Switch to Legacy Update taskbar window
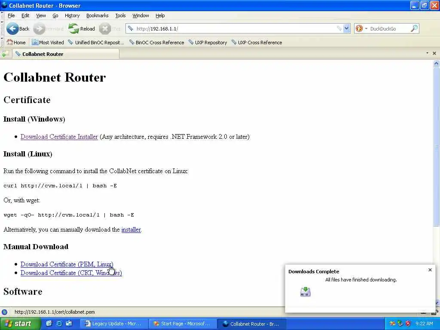This screenshot has width=440, height=330. (x=113, y=324)
